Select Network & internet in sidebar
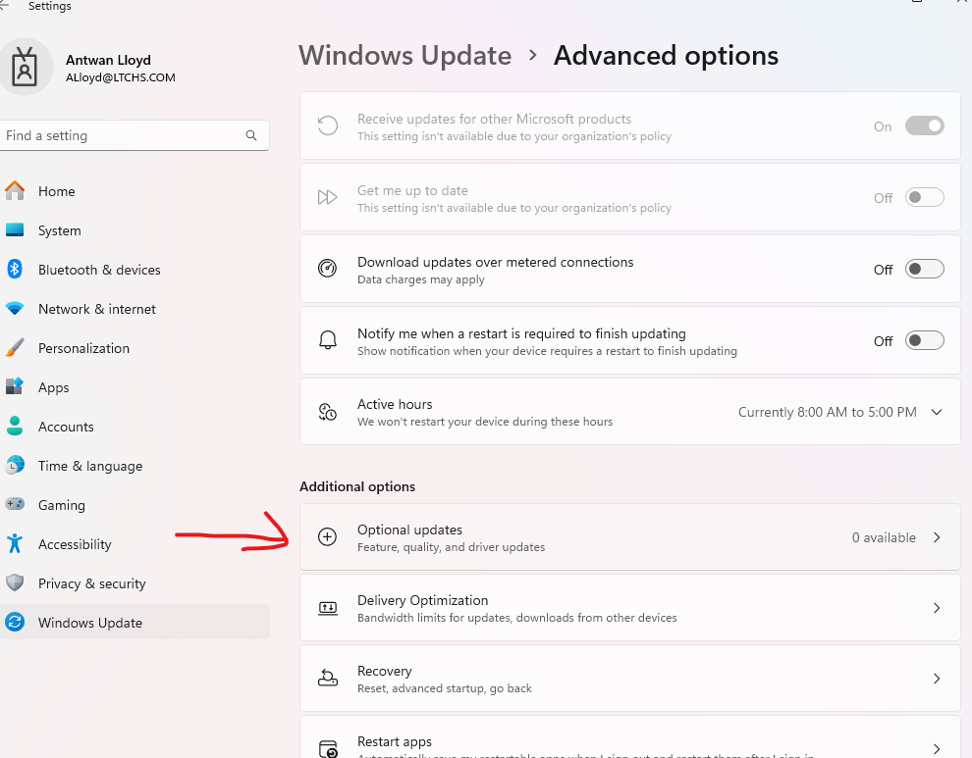 pyautogui.click(x=135, y=309)
